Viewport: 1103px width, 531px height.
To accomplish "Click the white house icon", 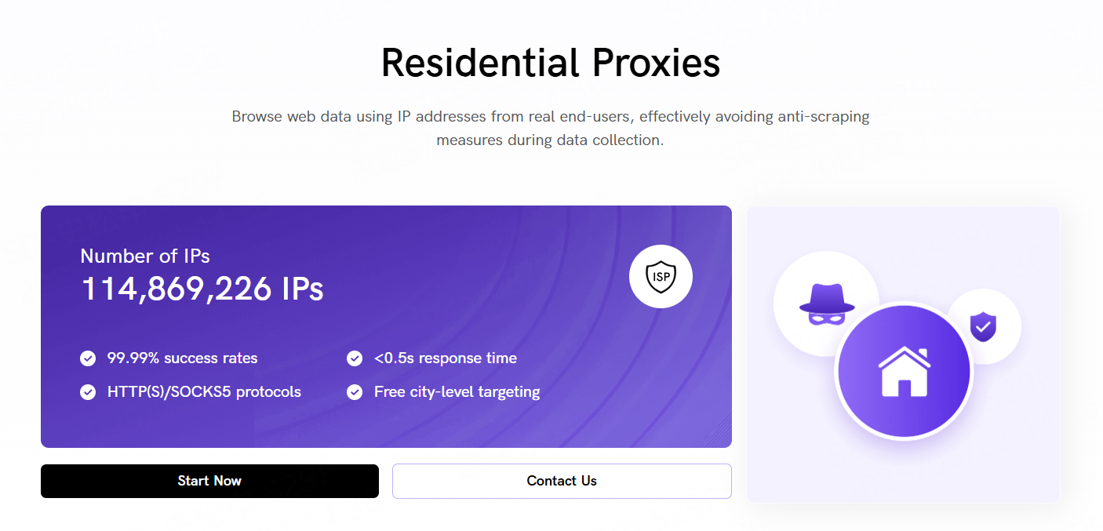I will pos(904,372).
